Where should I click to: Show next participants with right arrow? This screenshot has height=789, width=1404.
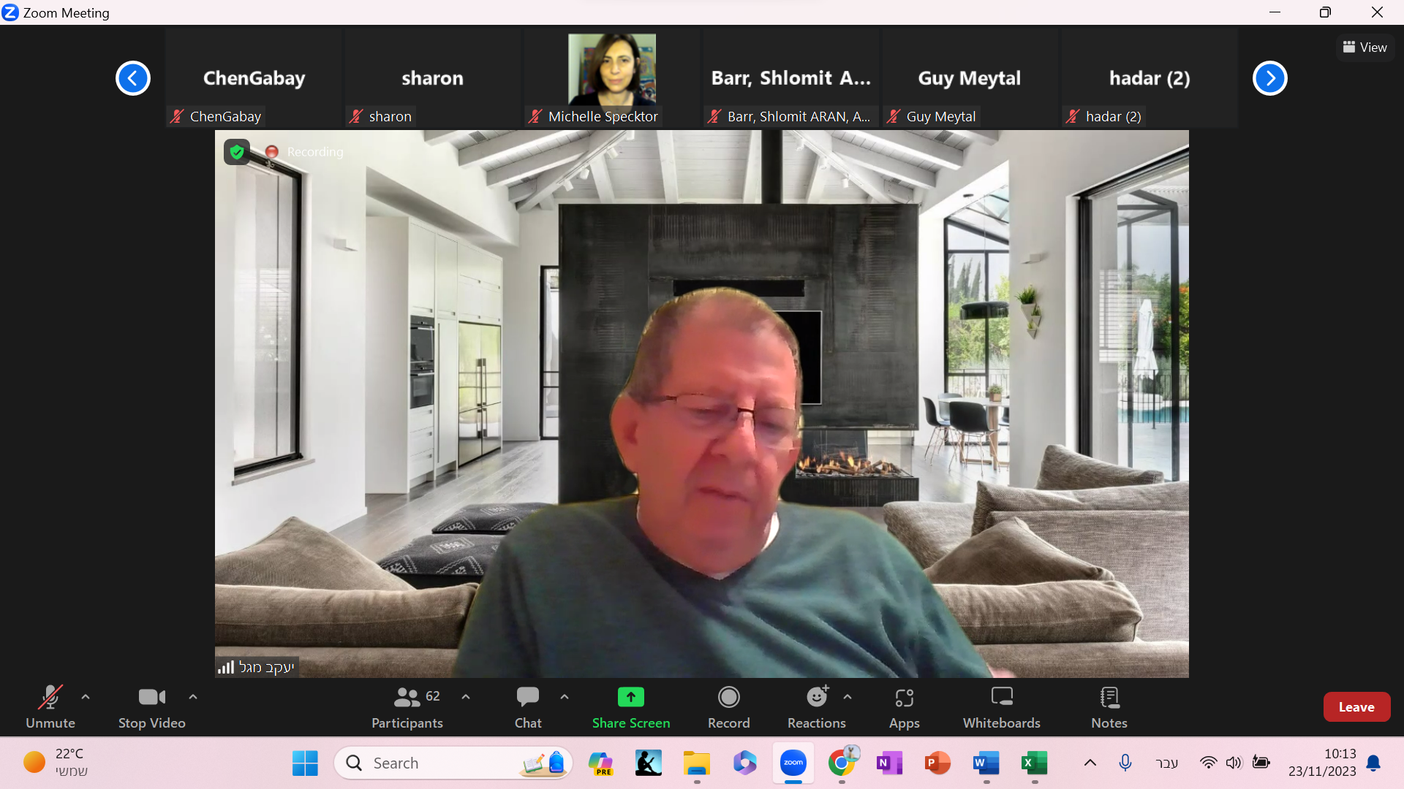pyautogui.click(x=1269, y=78)
